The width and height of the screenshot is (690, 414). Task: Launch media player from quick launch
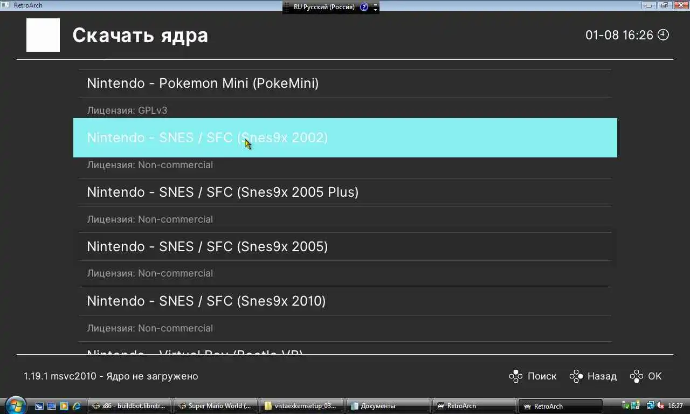click(64, 406)
